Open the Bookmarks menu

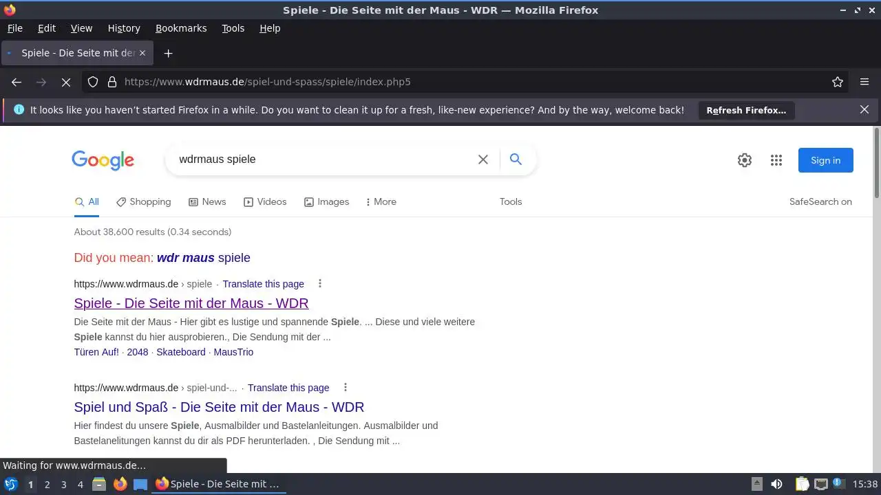pyautogui.click(x=181, y=28)
